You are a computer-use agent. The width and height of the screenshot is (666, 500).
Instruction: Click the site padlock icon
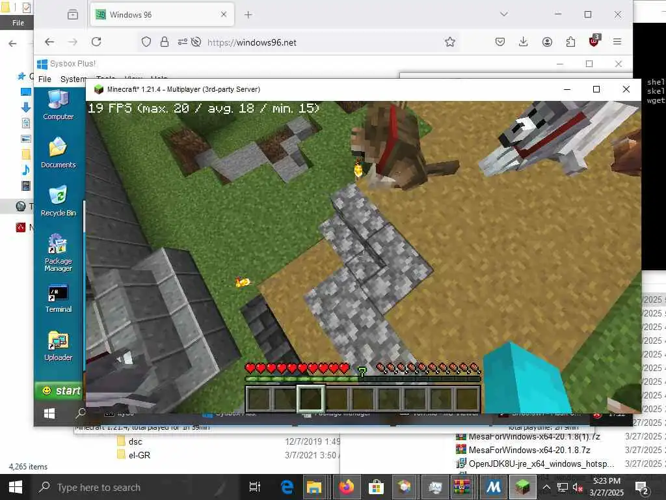coord(165,42)
